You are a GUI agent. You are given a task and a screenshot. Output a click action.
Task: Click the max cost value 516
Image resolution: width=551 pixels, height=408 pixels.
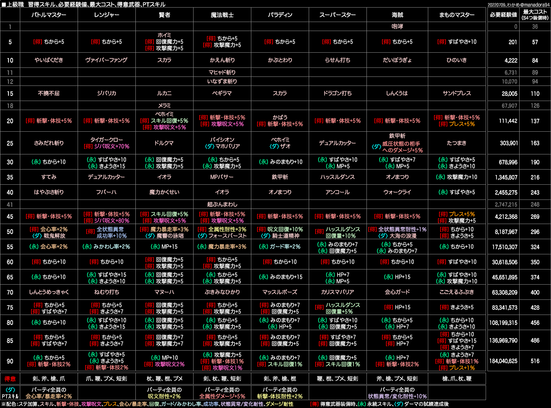coord(535,361)
